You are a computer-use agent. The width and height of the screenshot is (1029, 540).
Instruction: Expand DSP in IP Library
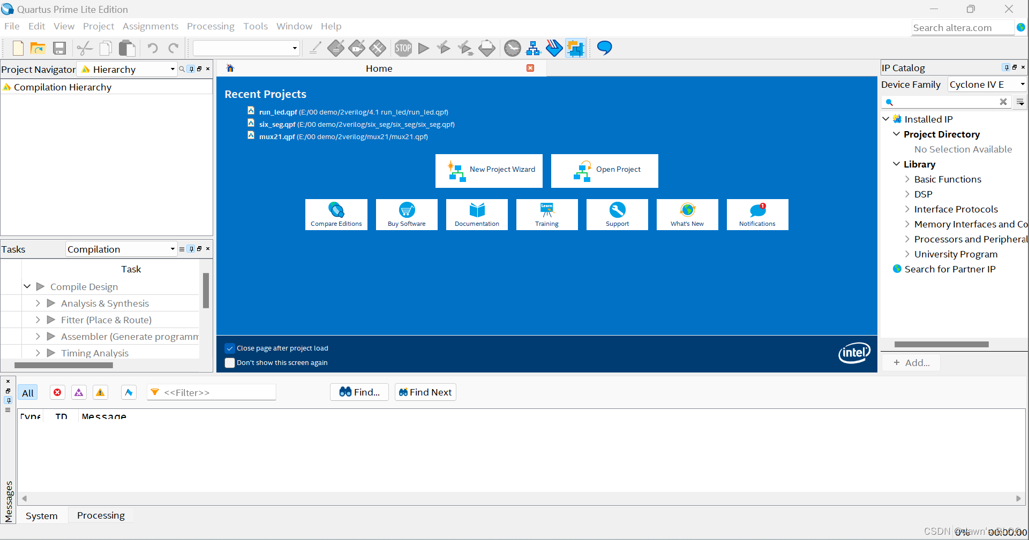click(x=907, y=194)
